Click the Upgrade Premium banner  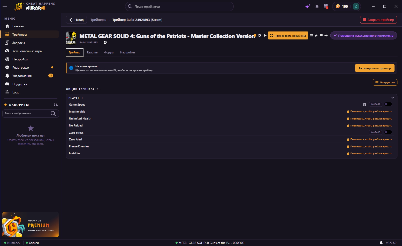click(x=31, y=225)
